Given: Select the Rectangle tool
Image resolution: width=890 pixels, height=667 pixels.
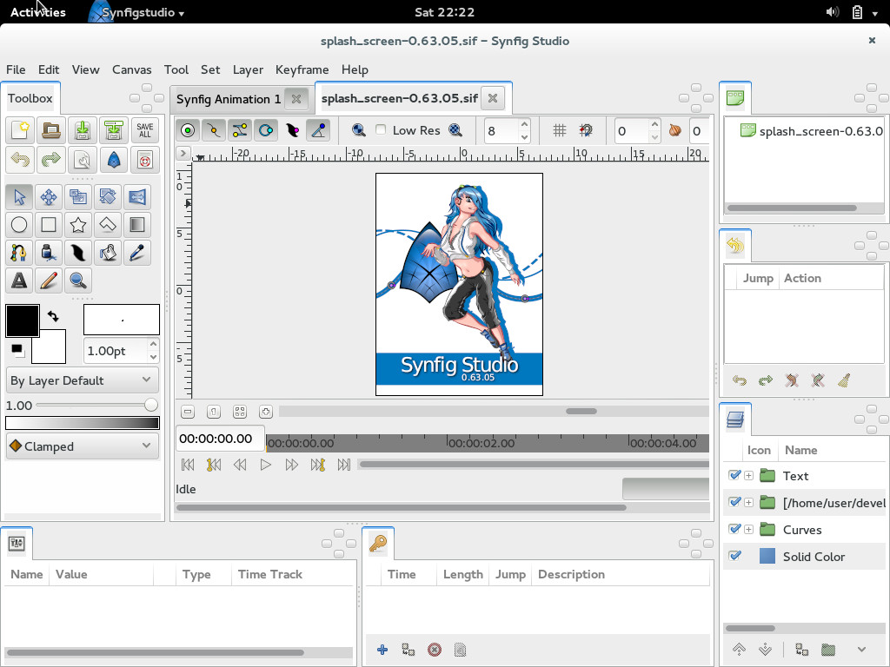Looking at the screenshot, I should (x=49, y=225).
